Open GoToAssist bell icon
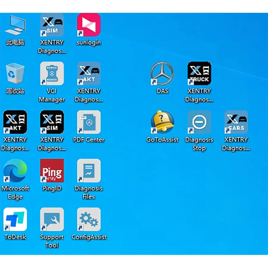This screenshot has width=268, height=268. tap(162, 122)
